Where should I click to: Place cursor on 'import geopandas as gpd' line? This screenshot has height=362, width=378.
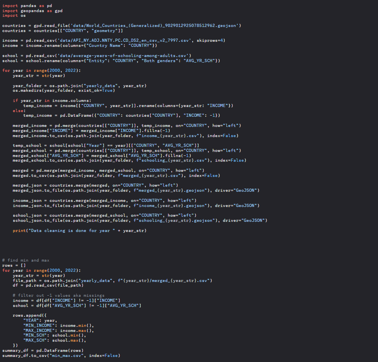coord(32,11)
